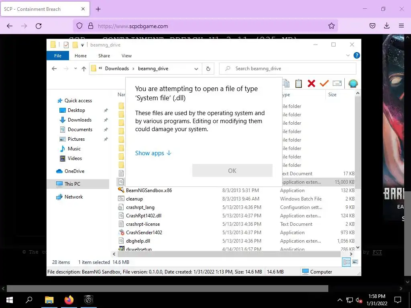Image resolution: width=411 pixels, height=308 pixels.
Task: Select the cleanup batch file
Action: (134, 199)
